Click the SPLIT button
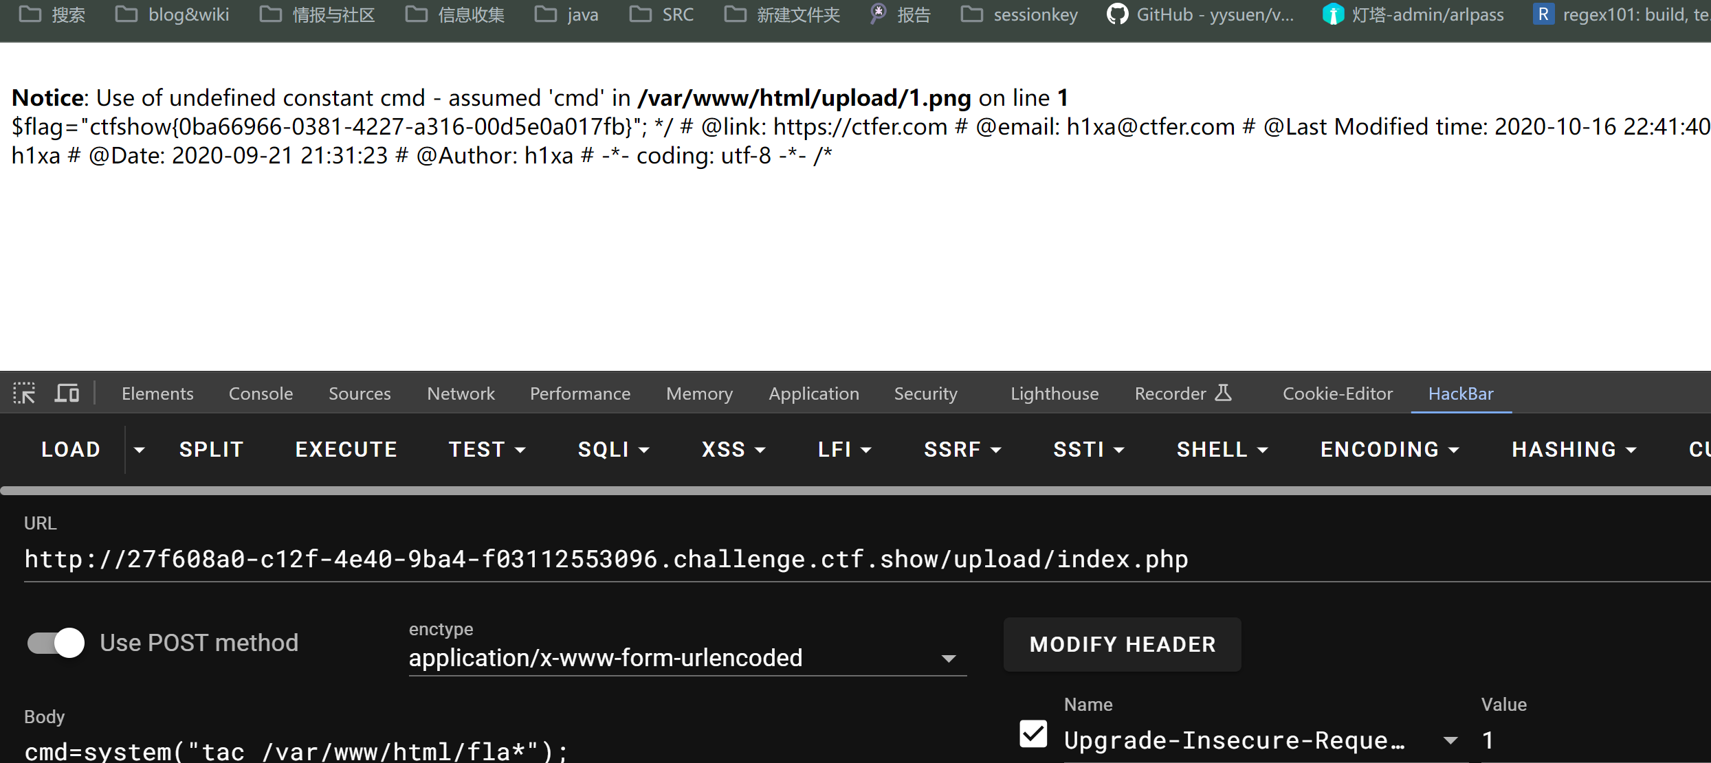1711x763 pixels. [x=212, y=450]
